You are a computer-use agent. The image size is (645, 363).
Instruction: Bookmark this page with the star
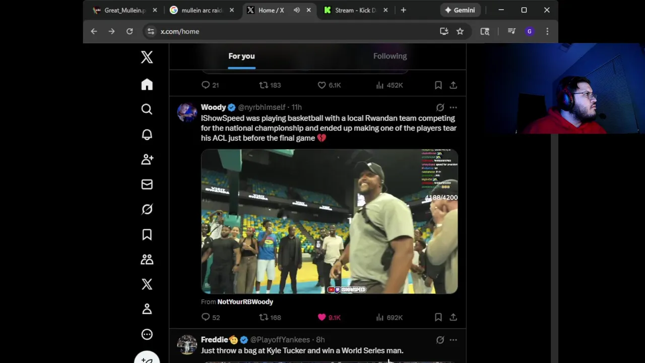click(x=460, y=31)
